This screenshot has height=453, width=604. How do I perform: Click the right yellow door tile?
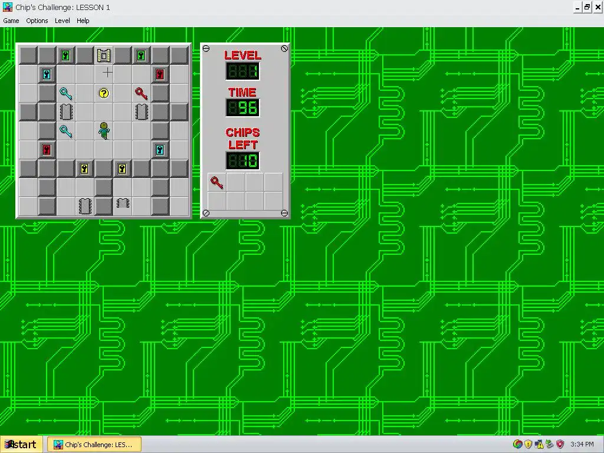(123, 168)
